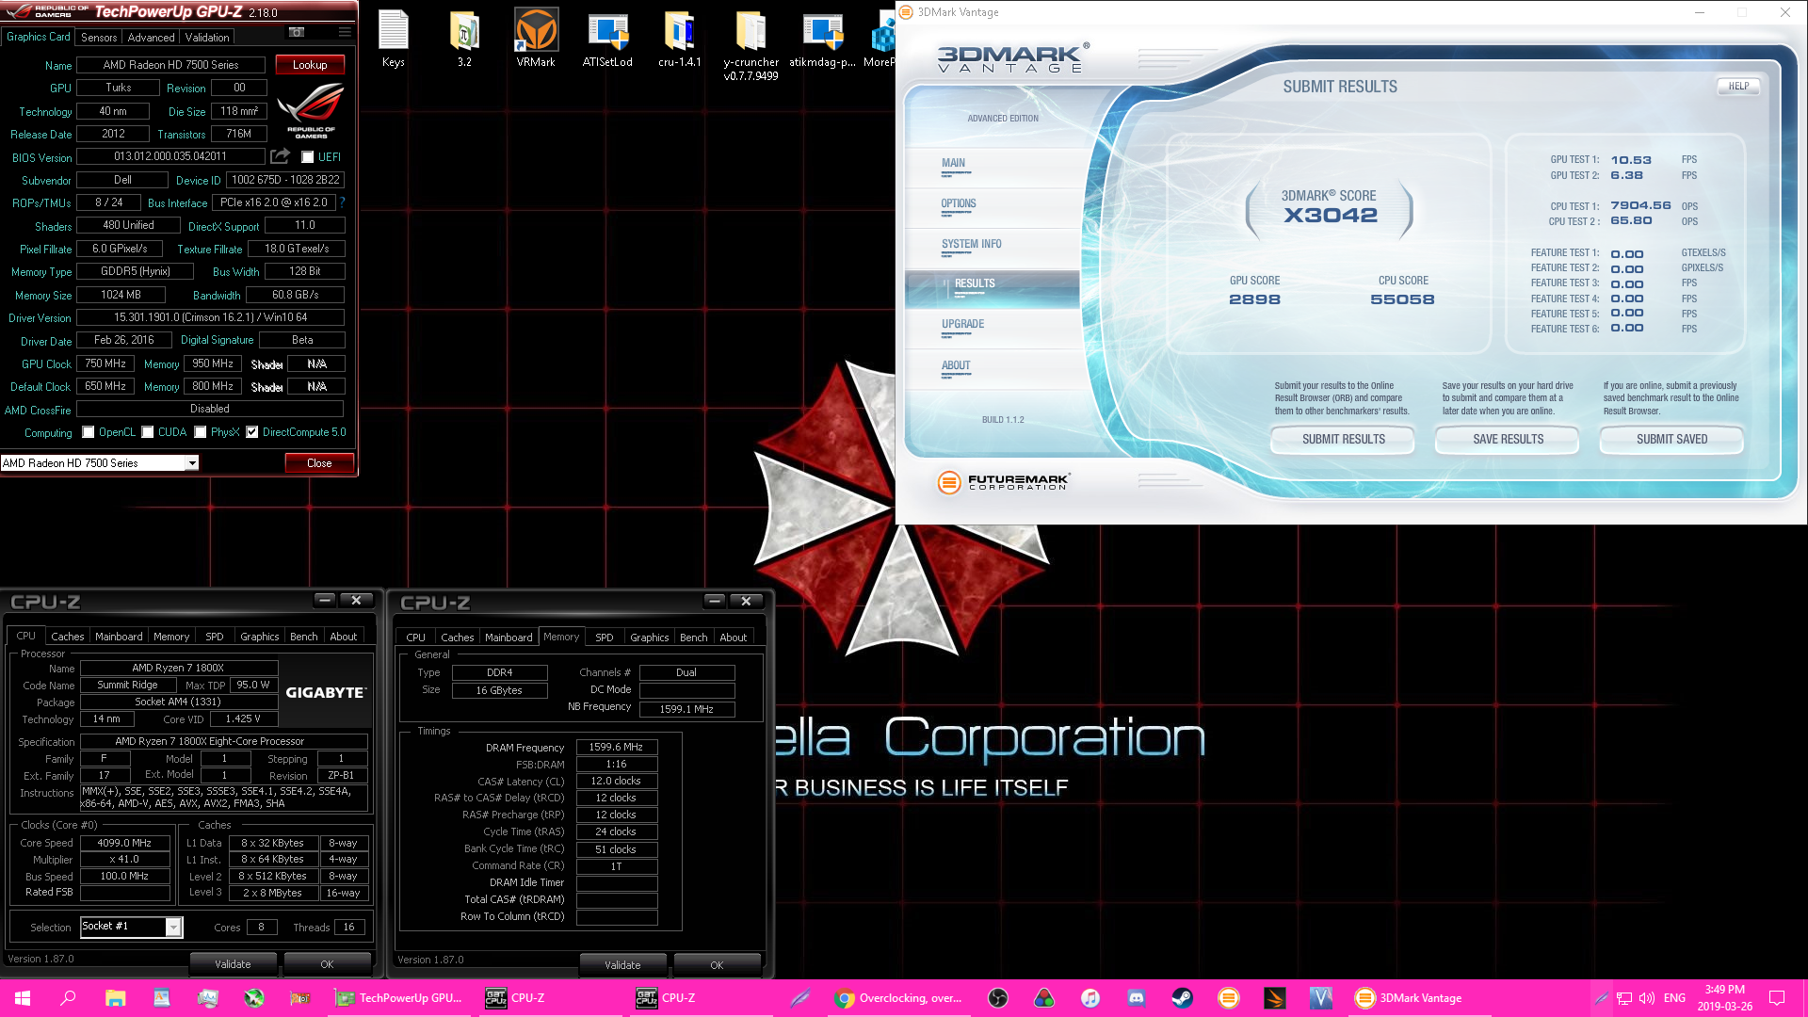Open SPD tab in right CPU-Z window
The width and height of the screenshot is (1808, 1017).
click(x=605, y=638)
